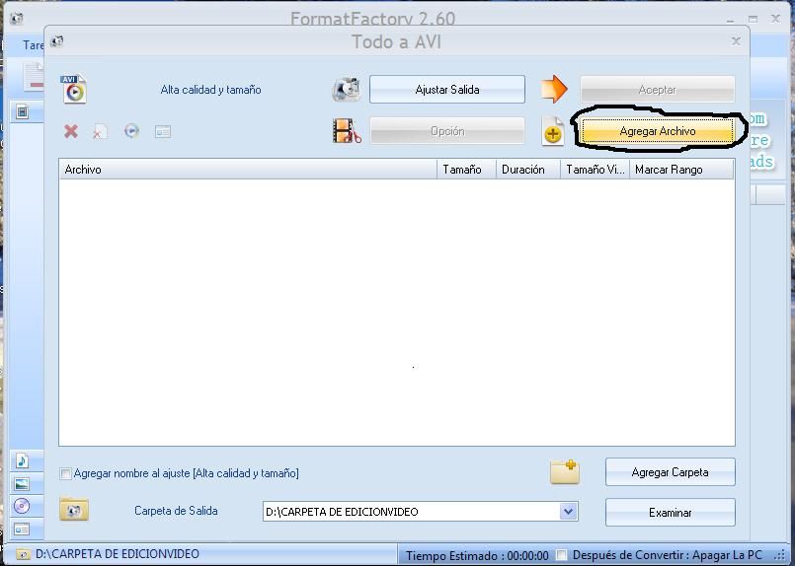Click the output folder icon beside Carpeta de Salida
This screenshot has width=795, height=566.
74,509
